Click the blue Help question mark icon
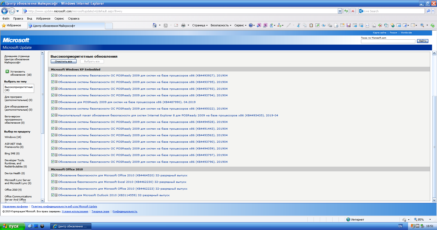The image size is (437, 230). pyautogui.click(x=251, y=25)
